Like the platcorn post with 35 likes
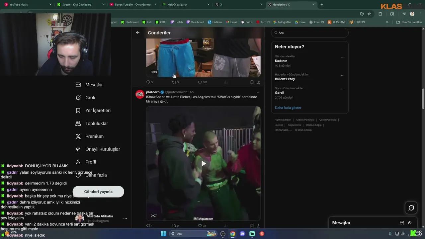 coord(202,226)
